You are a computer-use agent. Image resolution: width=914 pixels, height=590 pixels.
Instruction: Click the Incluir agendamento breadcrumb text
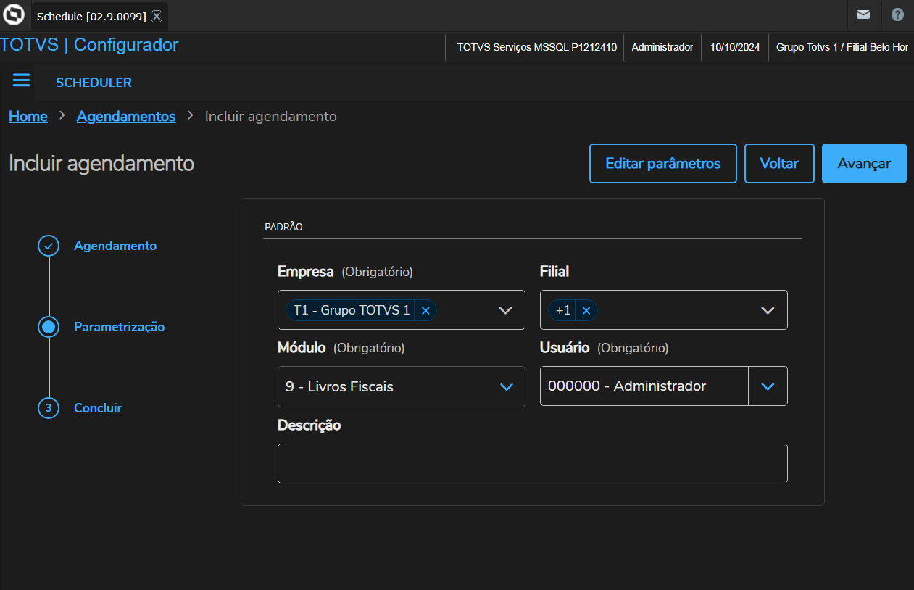click(x=271, y=116)
